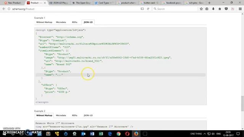Select Example 1 Without Markup tab
The image size is (244, 137).
click(x=44, y=22)
